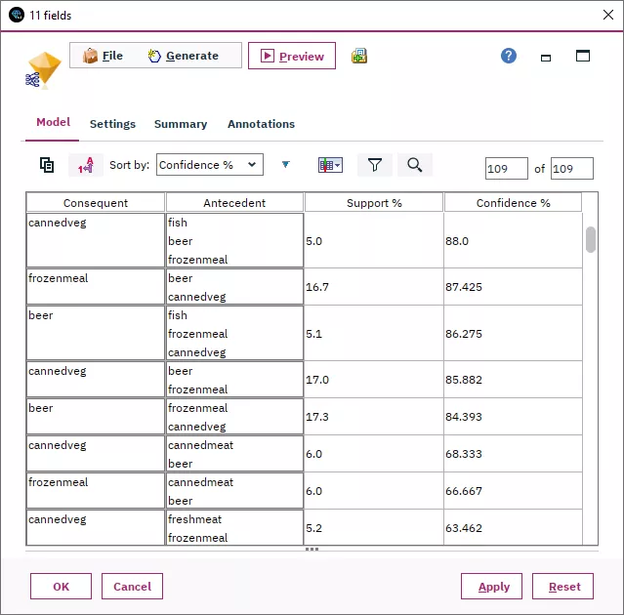Open the Annotations tab
The width and height of the screenshot is (624, 615).
261,124
